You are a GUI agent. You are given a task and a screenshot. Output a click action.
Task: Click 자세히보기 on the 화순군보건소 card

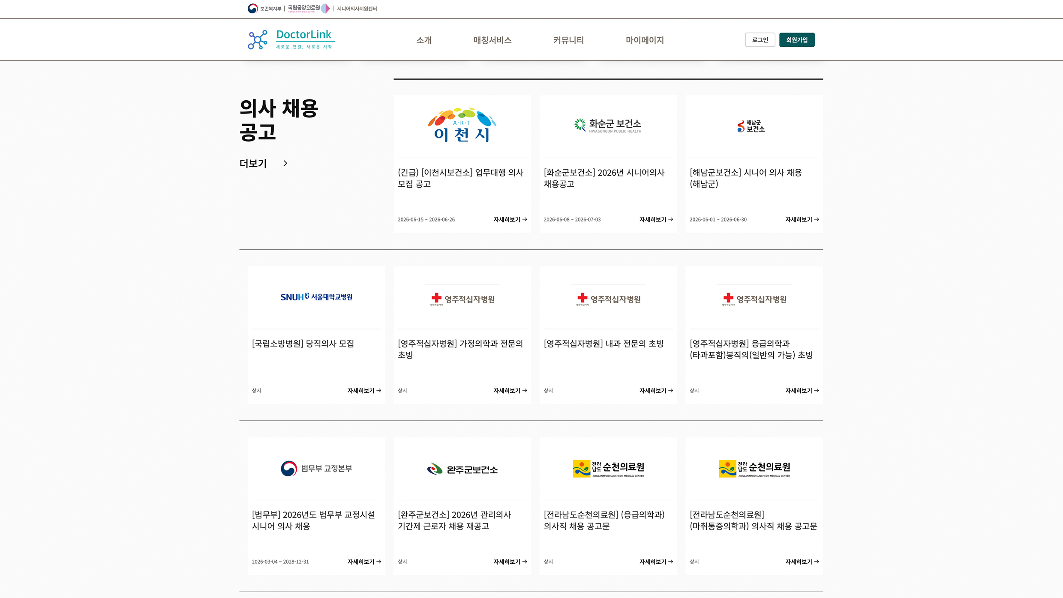pos(656,219)
